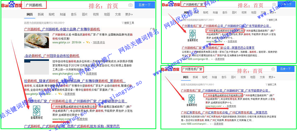Select 新闻 tab in 广州肠粉机 search page
This screenshot has height=131, width=301.
(x=41, y=14)
